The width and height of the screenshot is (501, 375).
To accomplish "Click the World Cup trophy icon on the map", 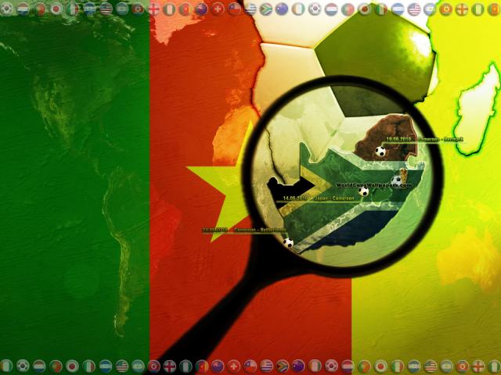I will tap(398, 176).
